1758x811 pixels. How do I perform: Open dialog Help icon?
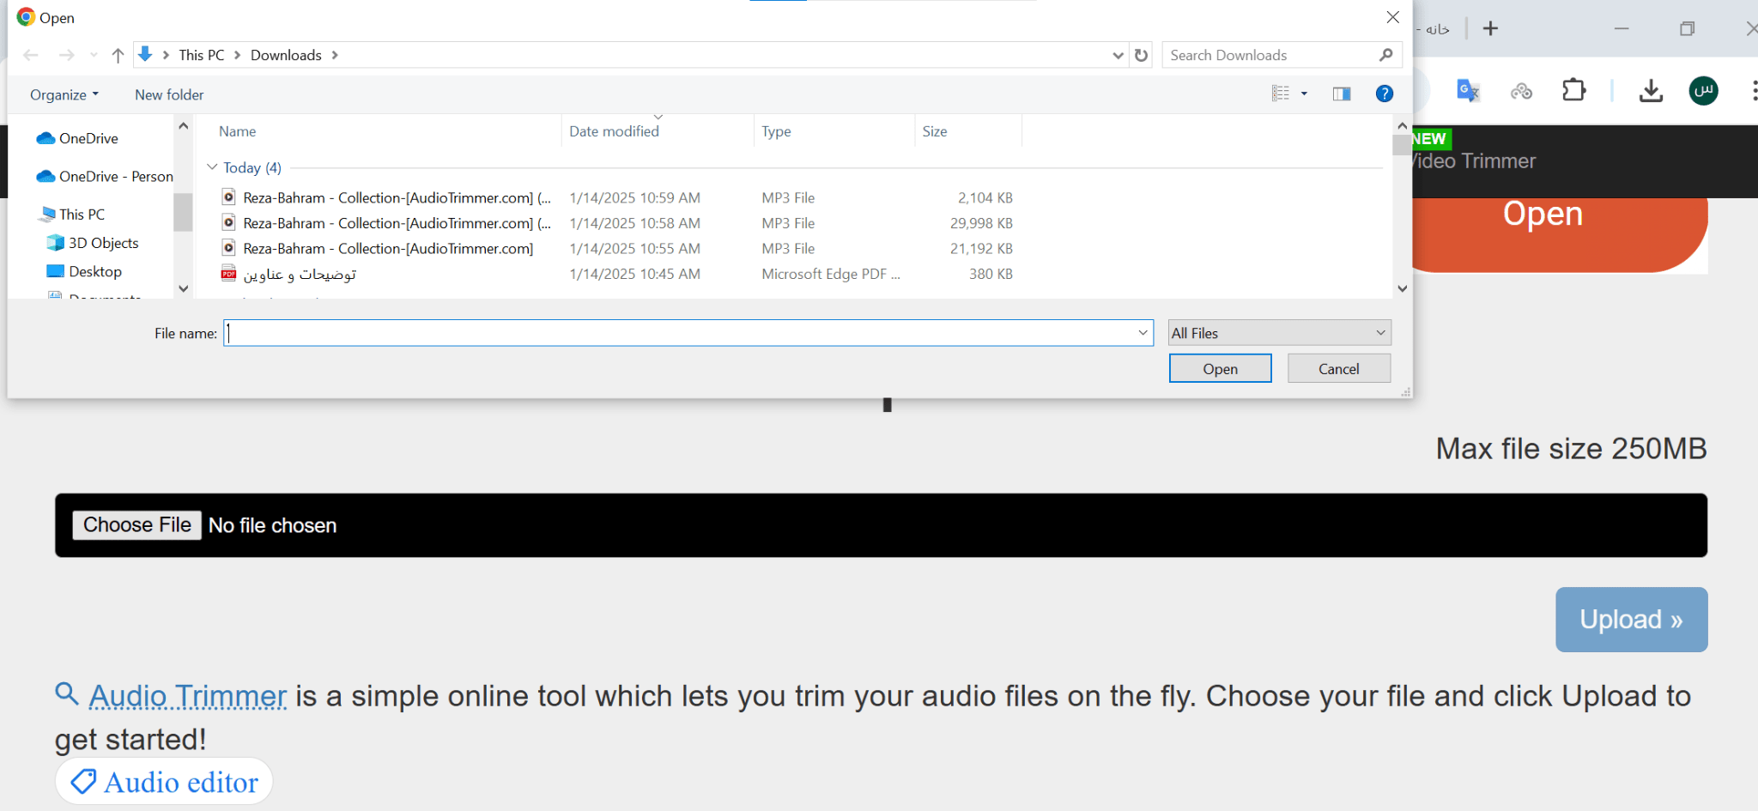[1384, 94]
